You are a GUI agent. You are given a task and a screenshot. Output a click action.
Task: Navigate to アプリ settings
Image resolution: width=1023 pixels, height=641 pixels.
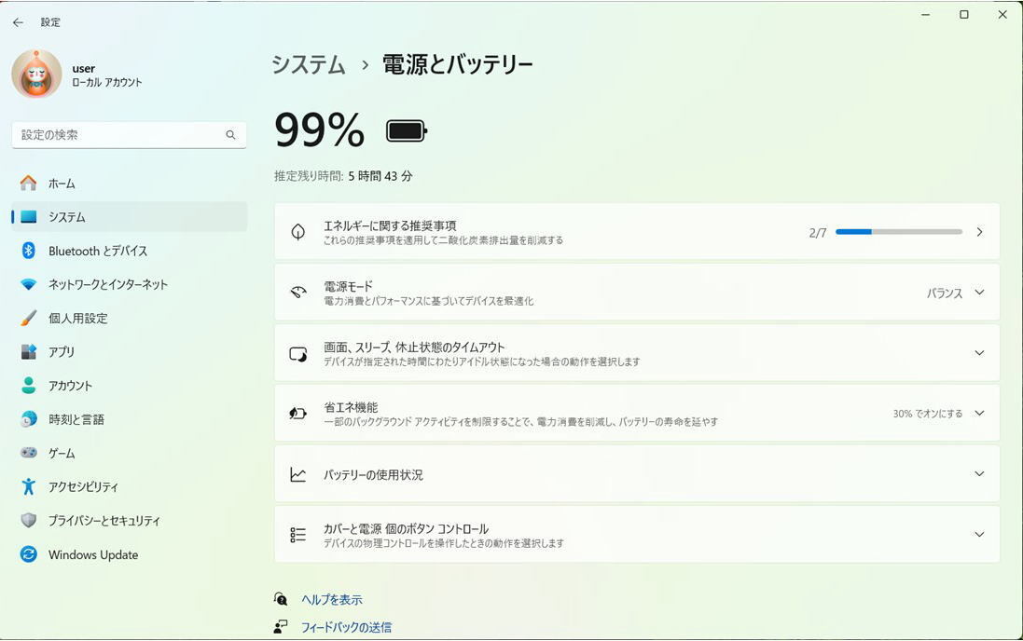62,351
